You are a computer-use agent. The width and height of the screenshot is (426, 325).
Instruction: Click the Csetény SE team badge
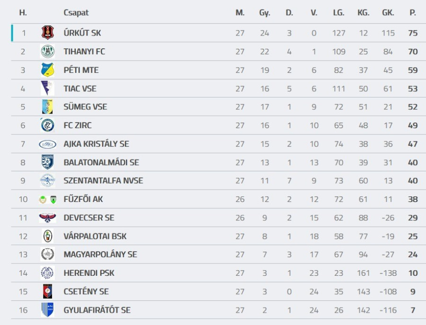(x=47, y=291)
